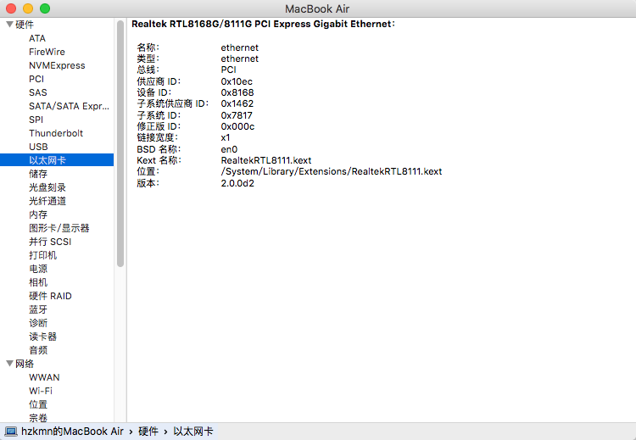Choose the SAS sidebar item
Image resolution: width=636 pixels, height=440 pixels.
click(x=37, y=92)
